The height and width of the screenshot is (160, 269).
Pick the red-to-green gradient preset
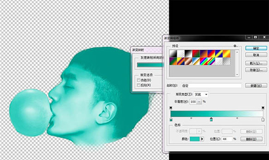point(196,54)
